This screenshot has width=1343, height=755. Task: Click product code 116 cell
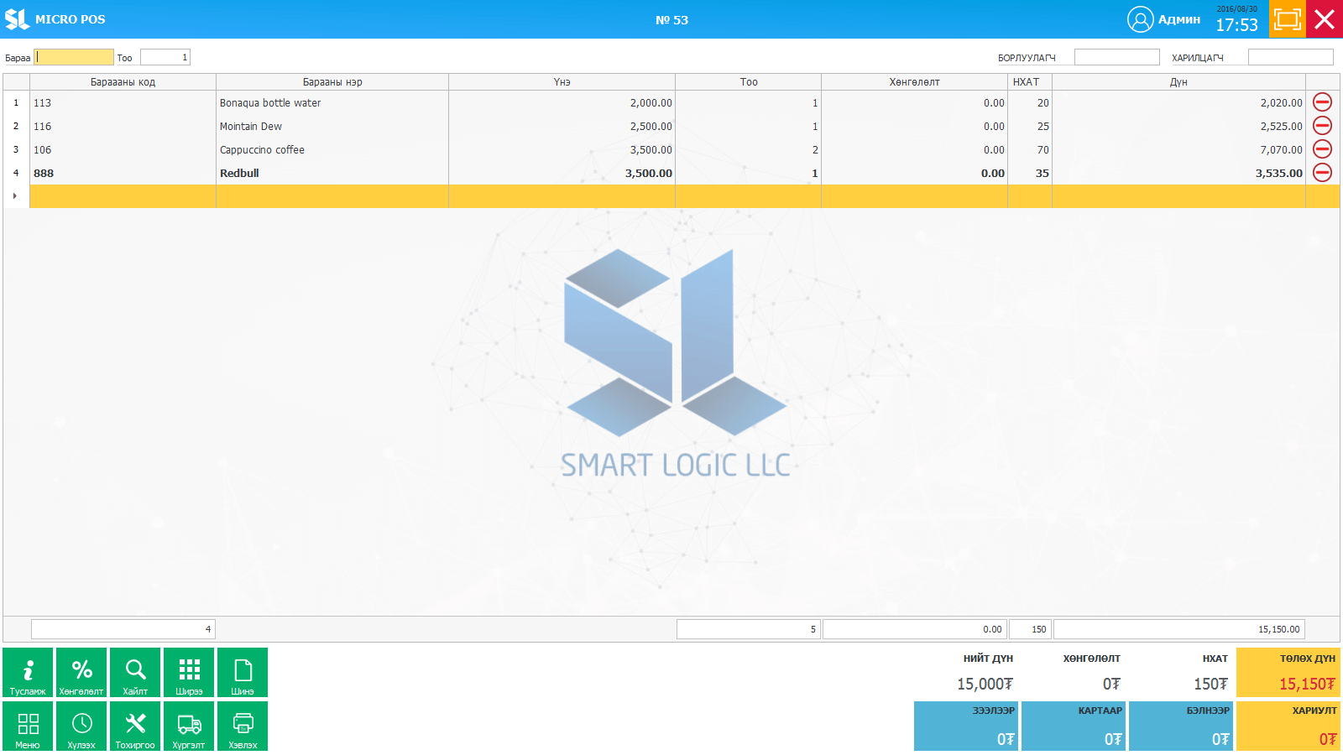(x=123, y=126)
